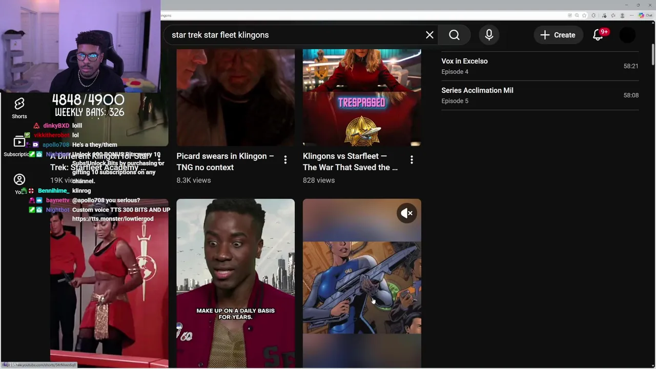Play Series Acclimation Mil Episode 5
Image resolution: width=656 pixels, height=369 pixels.
tap(540, 95)
